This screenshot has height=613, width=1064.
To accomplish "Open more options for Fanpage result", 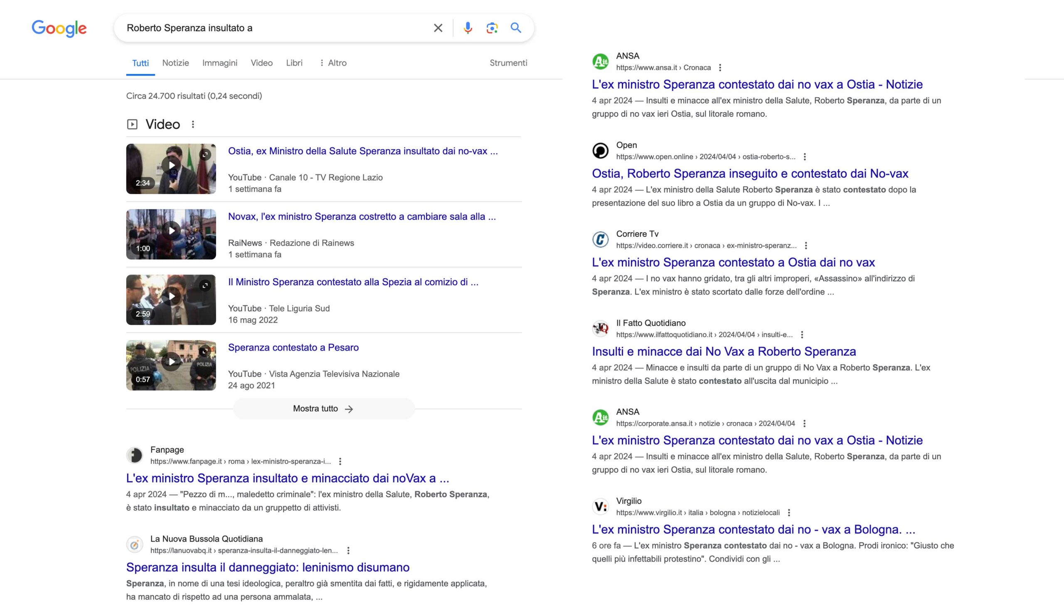I will coord(340,461).
